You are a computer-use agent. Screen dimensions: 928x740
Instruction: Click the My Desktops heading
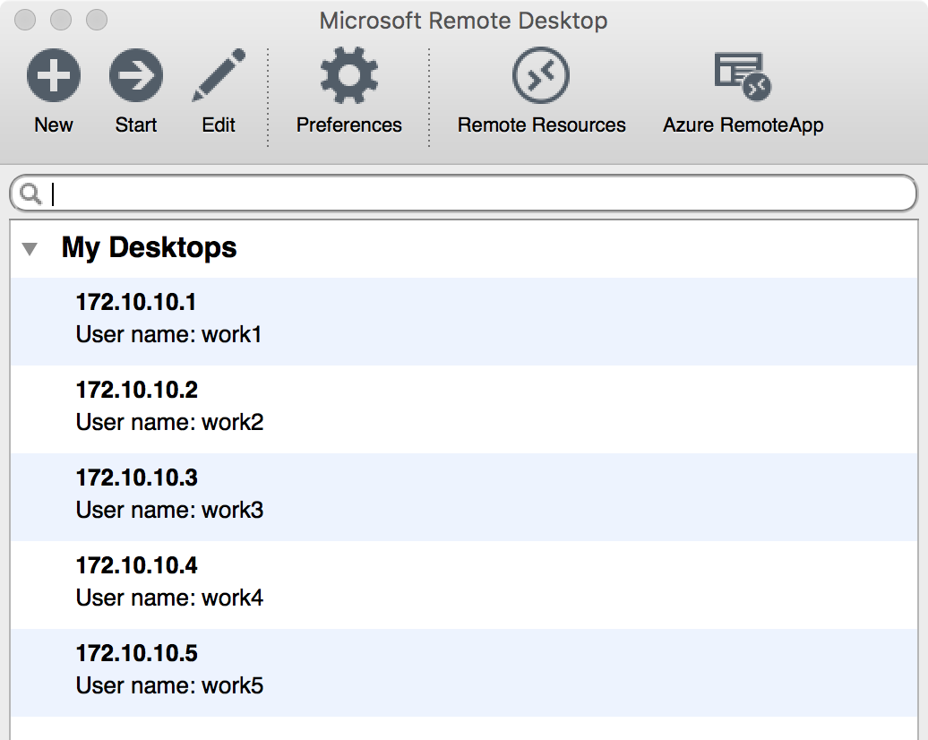[149, 247]
